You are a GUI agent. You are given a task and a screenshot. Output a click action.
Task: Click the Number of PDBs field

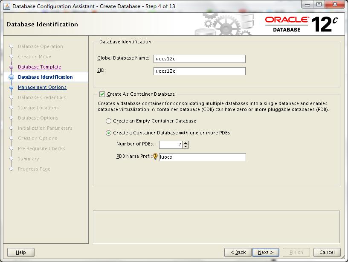(x=171, y=145)
